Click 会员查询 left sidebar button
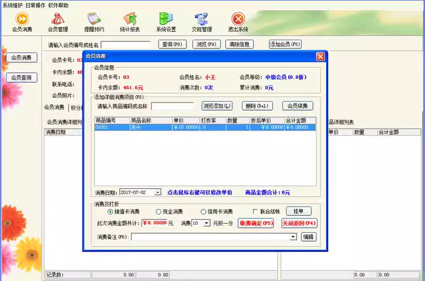Image resolution: width=425 pixels, height=281 pixels. point(22,78)
